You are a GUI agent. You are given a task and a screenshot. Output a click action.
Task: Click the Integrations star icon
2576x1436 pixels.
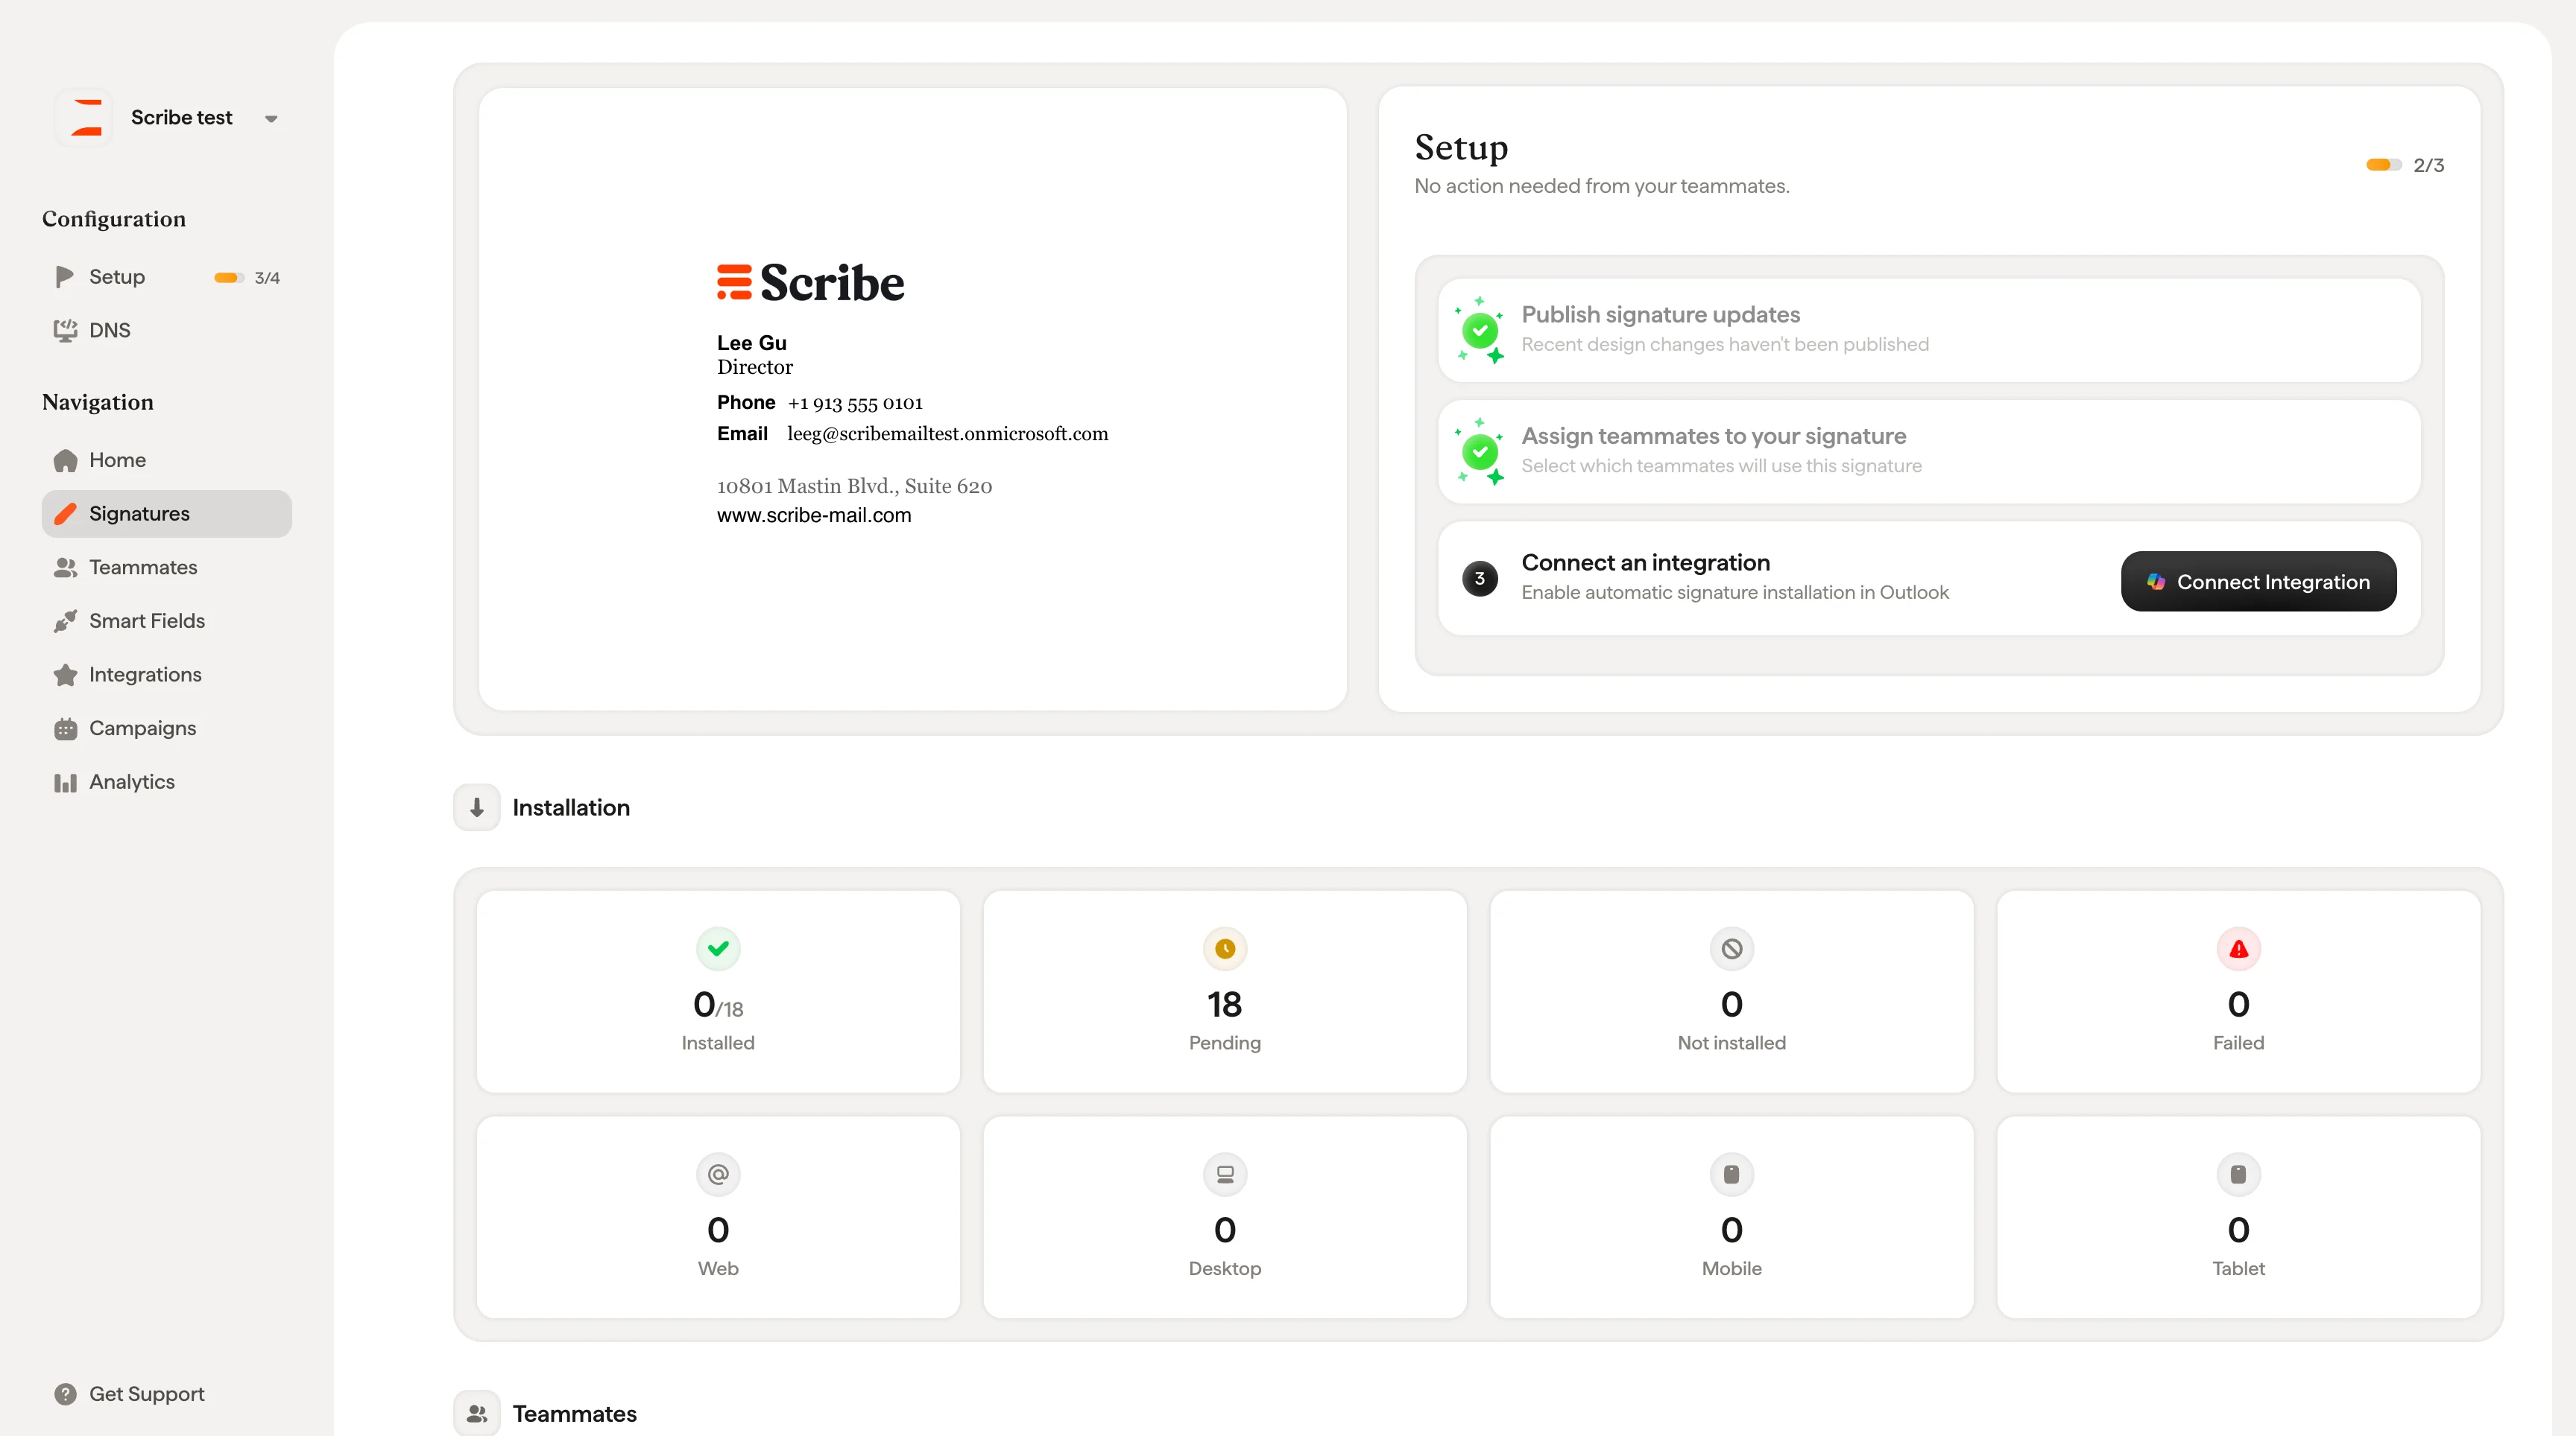65,675
